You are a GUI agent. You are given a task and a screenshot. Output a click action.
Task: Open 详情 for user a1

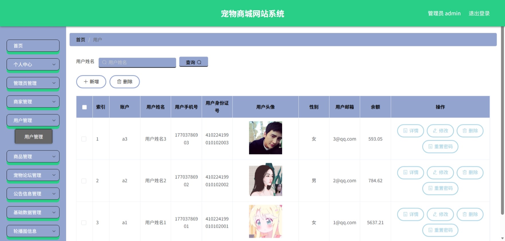click(410, 214)
